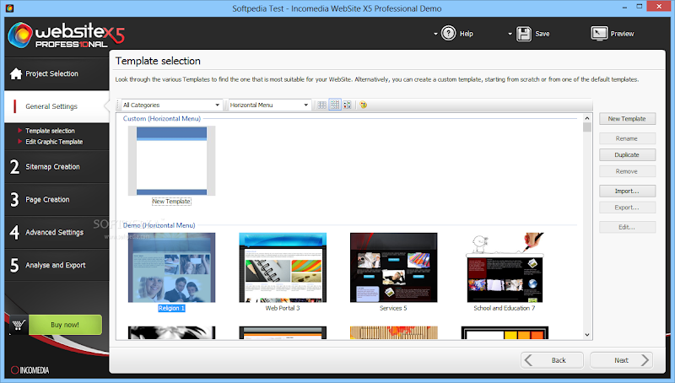This screenshot has width=675, height=383.
Task: Click the template list scroll down arrow
Action: coord(587,335)
